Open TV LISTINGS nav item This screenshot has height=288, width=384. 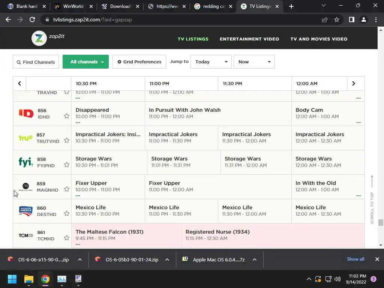[x=193, y=39]
